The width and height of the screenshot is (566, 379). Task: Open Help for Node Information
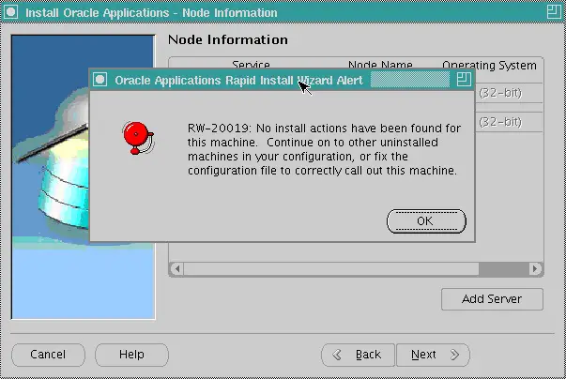point(131,355)
